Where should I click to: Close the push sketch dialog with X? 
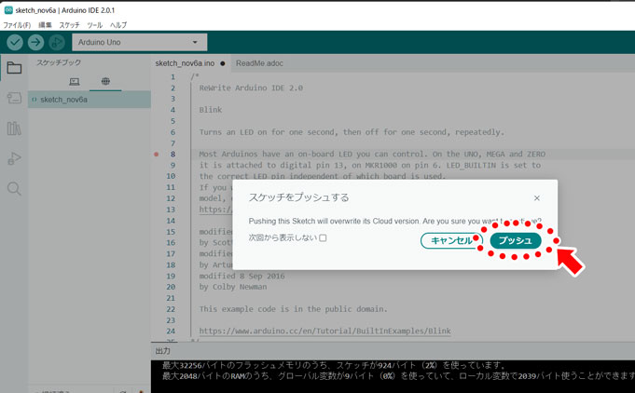point(536,198)
